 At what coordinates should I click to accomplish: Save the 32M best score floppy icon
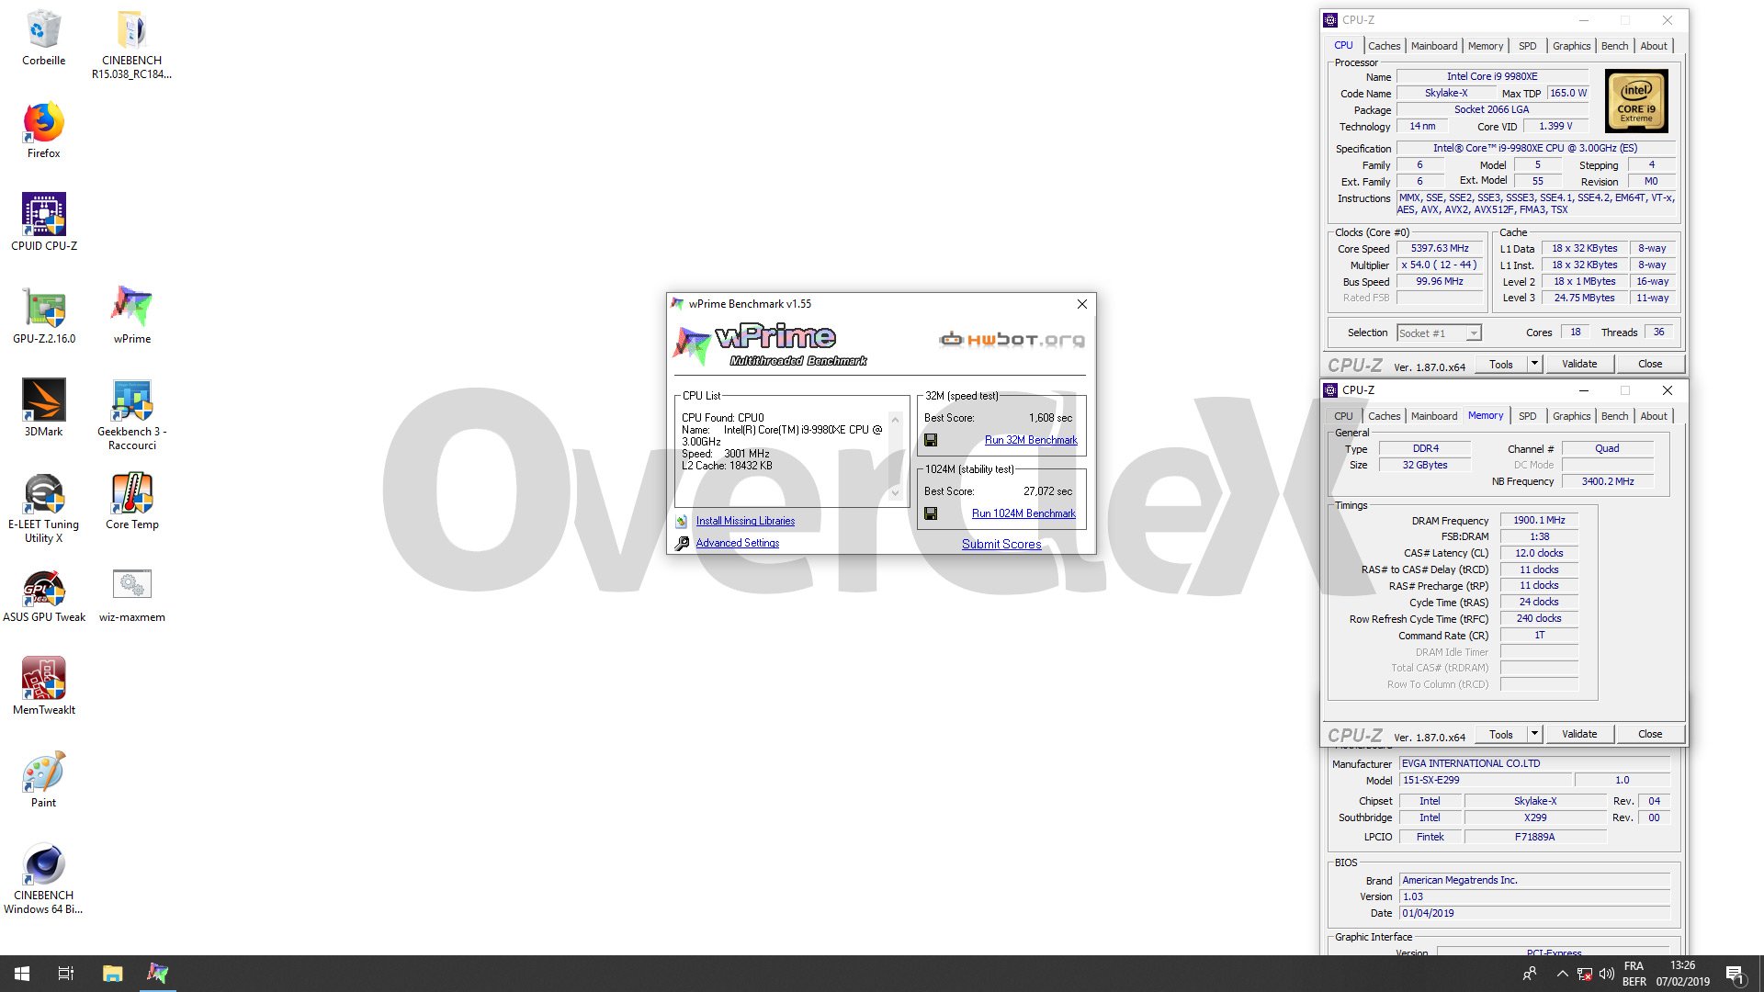(931, 440)
